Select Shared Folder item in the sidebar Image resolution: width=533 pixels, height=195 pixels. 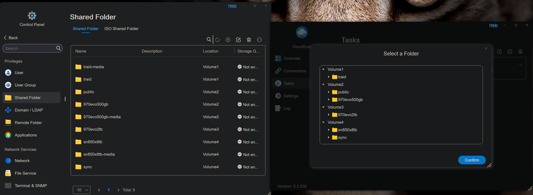pyautogui.click(x=32, y=98)
